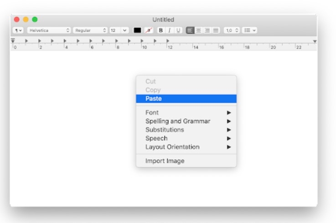Align text to the left
The image size is (336, 223).
coord(190,30)
